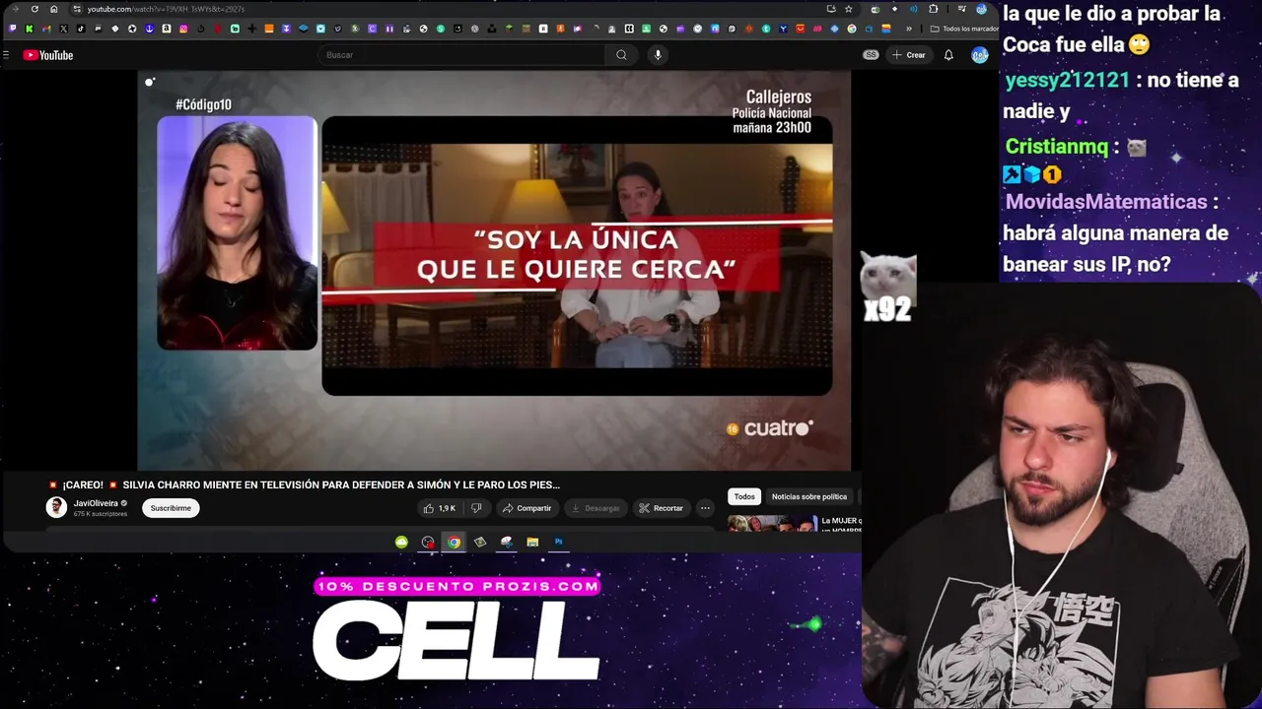
Task: Open the YouTube account avatar menu
Action: pyautogui.click(x=979, y=55)
